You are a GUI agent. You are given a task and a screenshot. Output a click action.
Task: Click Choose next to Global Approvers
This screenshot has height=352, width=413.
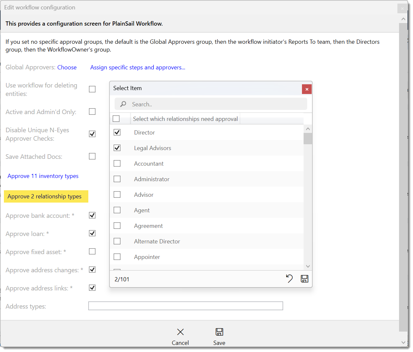coord(67,67)
